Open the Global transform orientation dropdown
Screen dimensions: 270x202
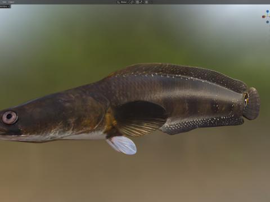(123, 2)
